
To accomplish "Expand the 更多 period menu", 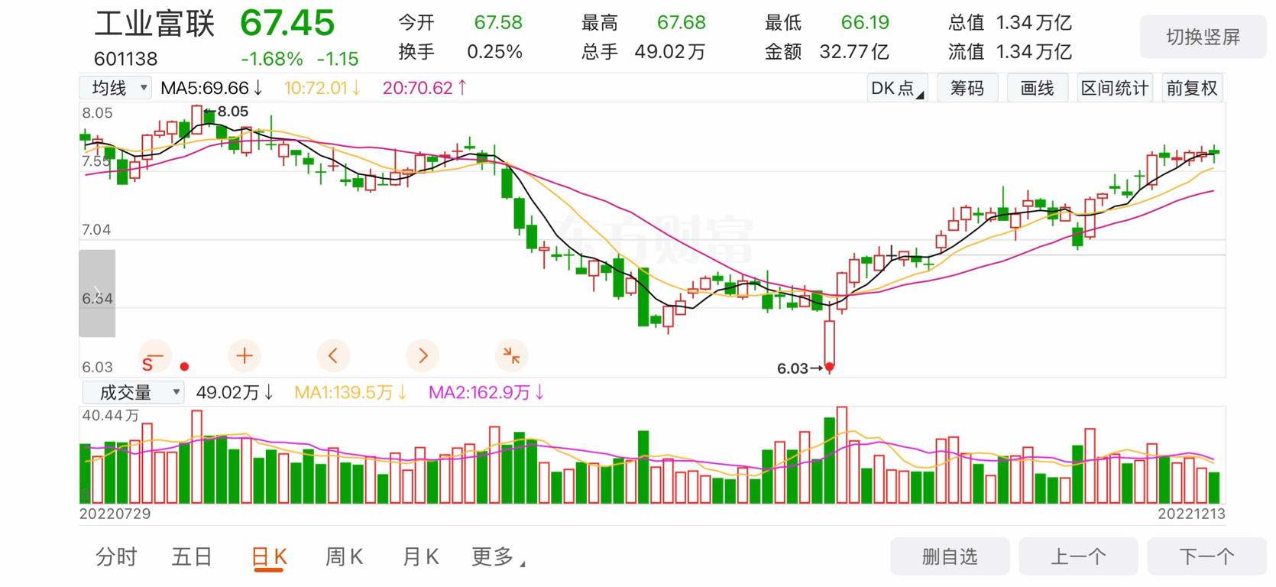I will 498,556.
